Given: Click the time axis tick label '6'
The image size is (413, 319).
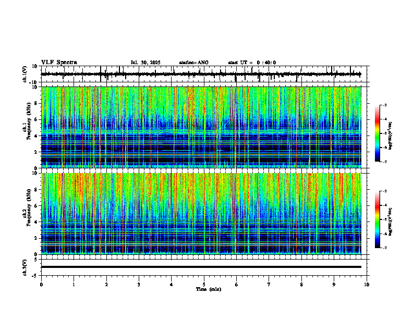Looking at the screenshot, I should coord(236,285).
